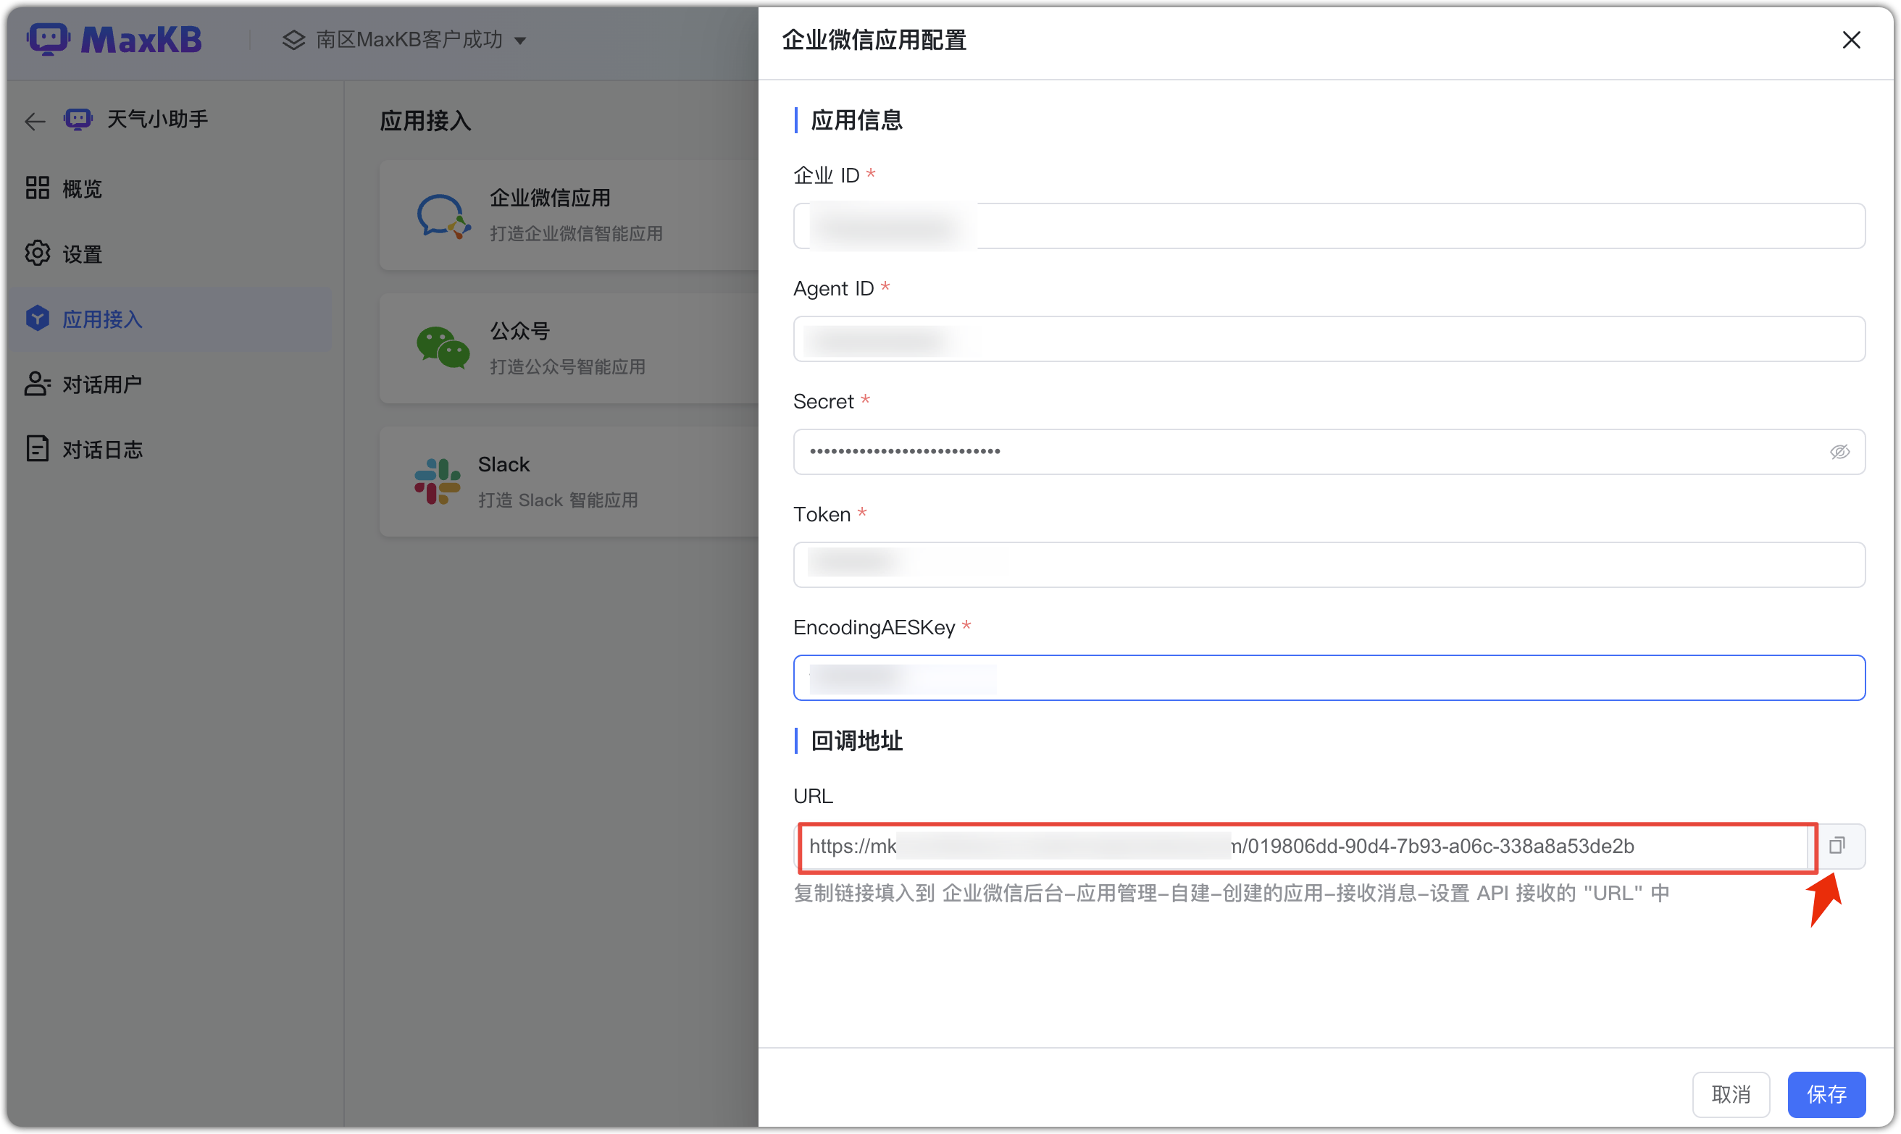Viewport: 1901px width, 1134px height.
Task: Click the 对话用户 person icon
Action: click(38, 384)
